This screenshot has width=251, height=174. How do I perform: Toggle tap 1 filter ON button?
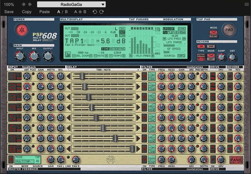144,76
